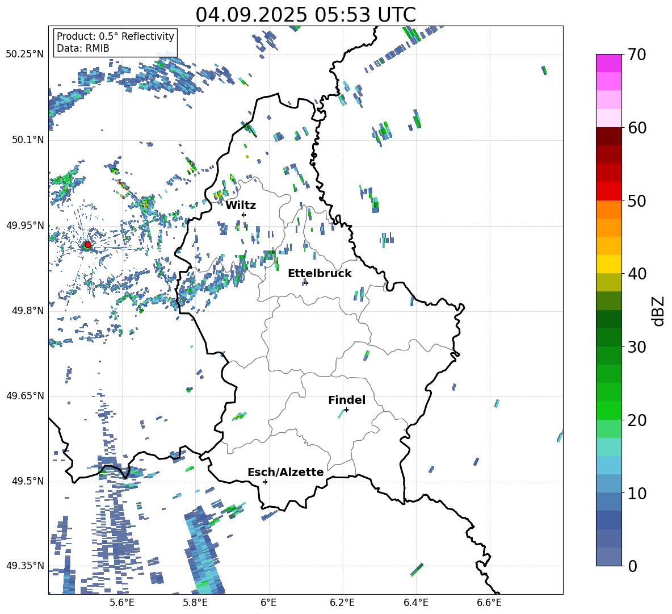
Task: Click the slate blue 0 dBZ color band
Action: (x=608, y=557)
